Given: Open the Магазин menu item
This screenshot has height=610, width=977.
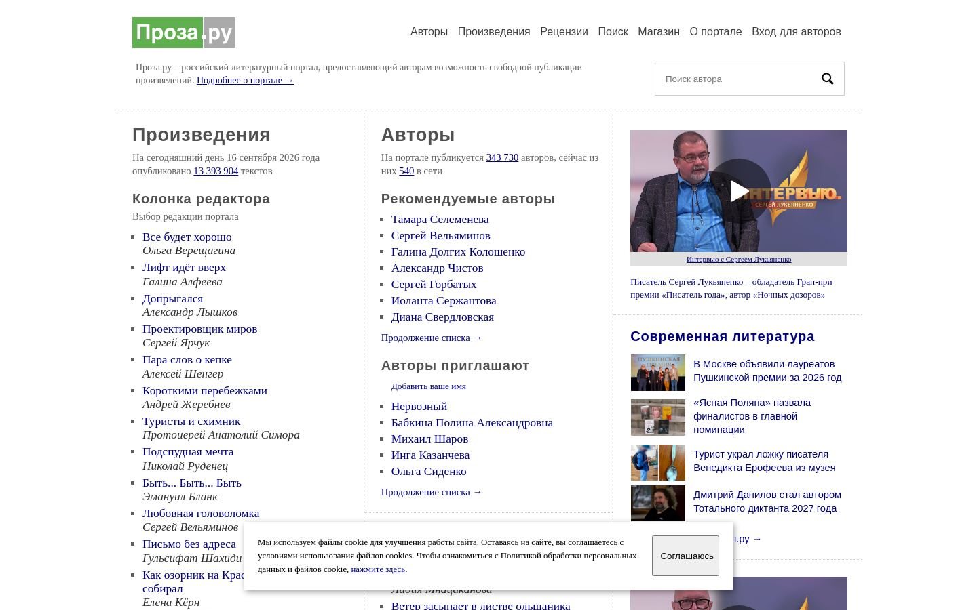Looking at the screenshot, I should click(x=659, y=31).
